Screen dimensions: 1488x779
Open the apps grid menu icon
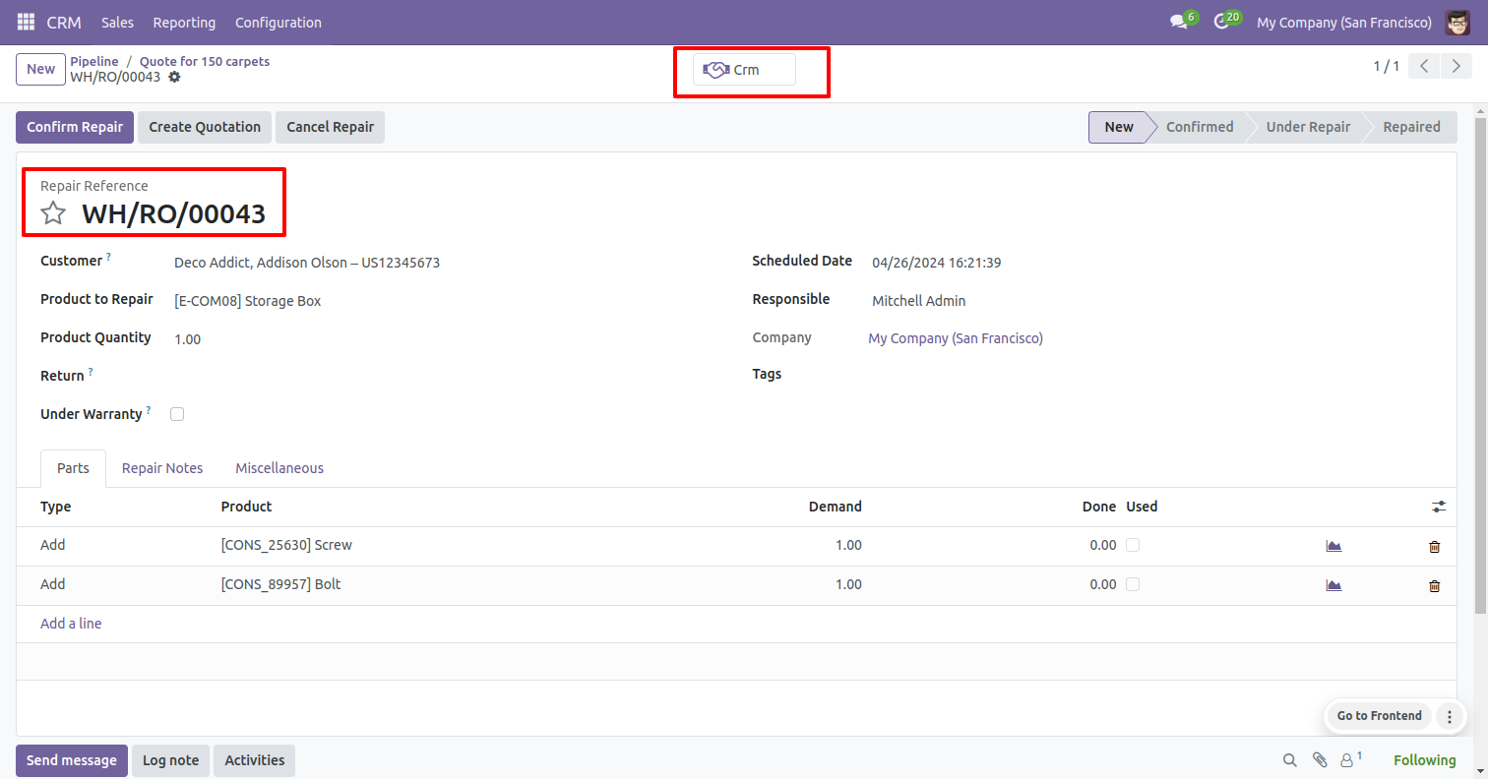(26, 22)
